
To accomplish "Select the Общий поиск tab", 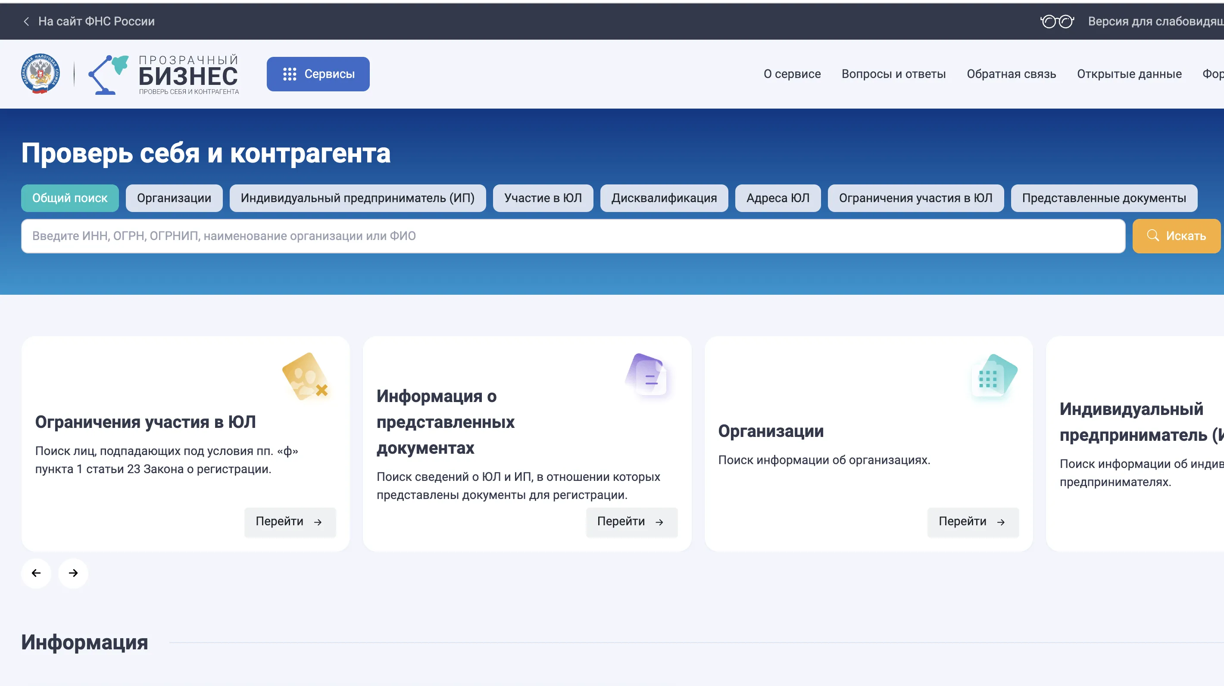I will point(70,198).
